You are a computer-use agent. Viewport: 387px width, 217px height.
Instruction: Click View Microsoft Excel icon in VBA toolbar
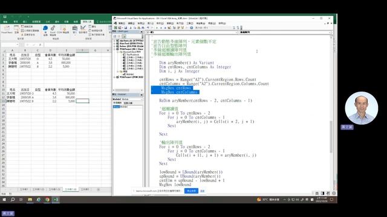tap(115, 28)
